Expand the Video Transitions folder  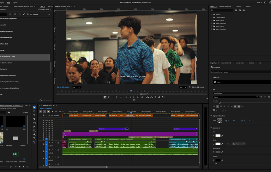pos(212,29)
